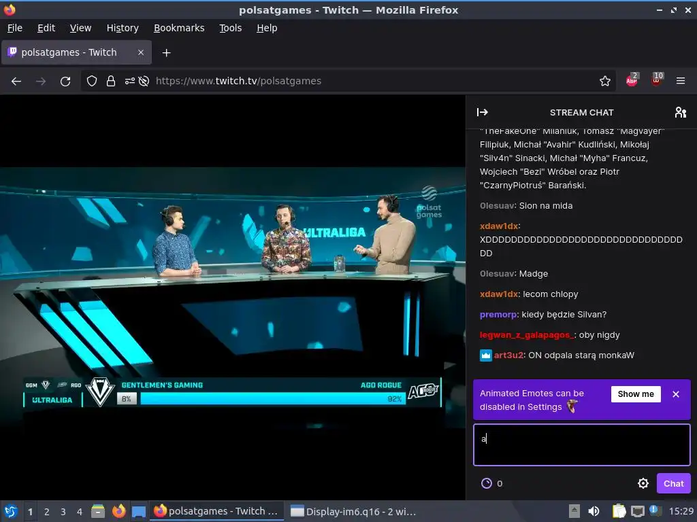
Task: Dismiss the Animated Emotes notice
Action: [676, 394]
